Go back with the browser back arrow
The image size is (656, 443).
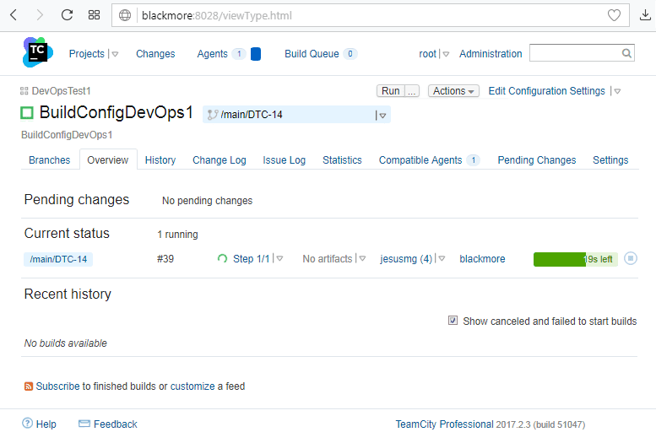tap(14, 15)
